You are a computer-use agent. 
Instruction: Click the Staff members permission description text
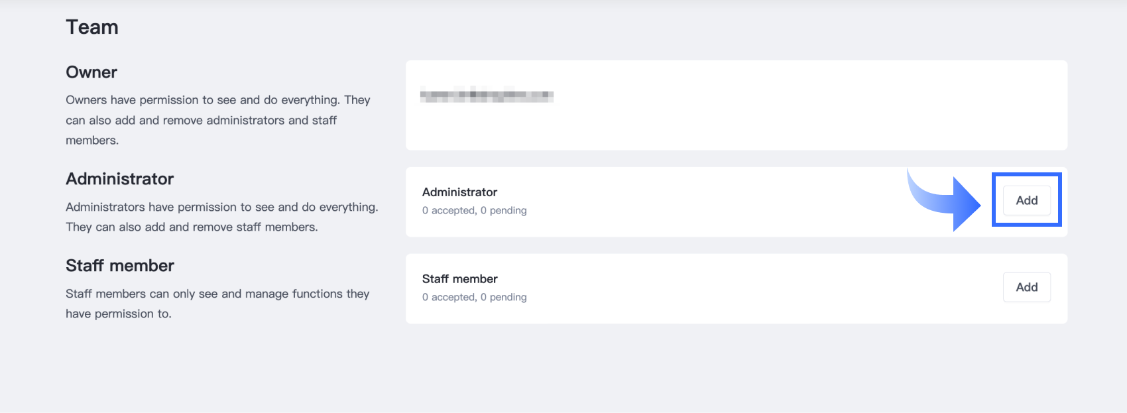pos(217,304)
